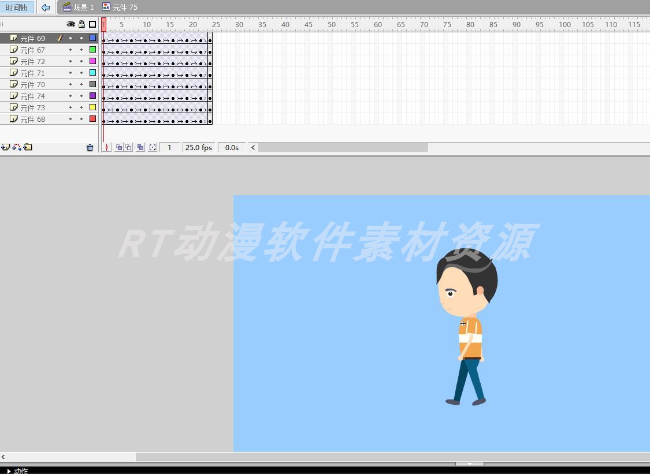Click the 25.0 fps frame rate
This screenshot has height=474, width=650.
pyautogui.click(x=199, y=147)
